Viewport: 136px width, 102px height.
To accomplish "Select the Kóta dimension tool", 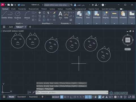I will click(x=66, y=15).
